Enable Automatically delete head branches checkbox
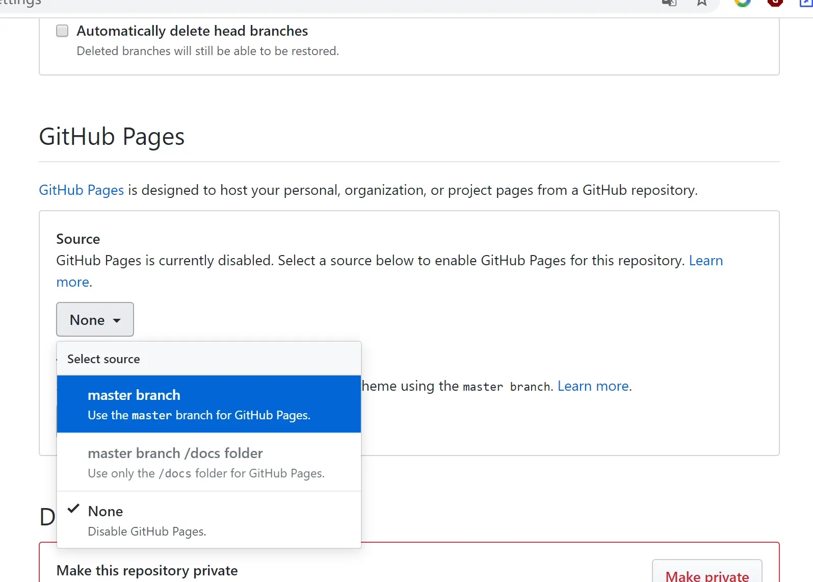Screen dimensions: 813x582 pyautogui.click(x=62, y=31)
